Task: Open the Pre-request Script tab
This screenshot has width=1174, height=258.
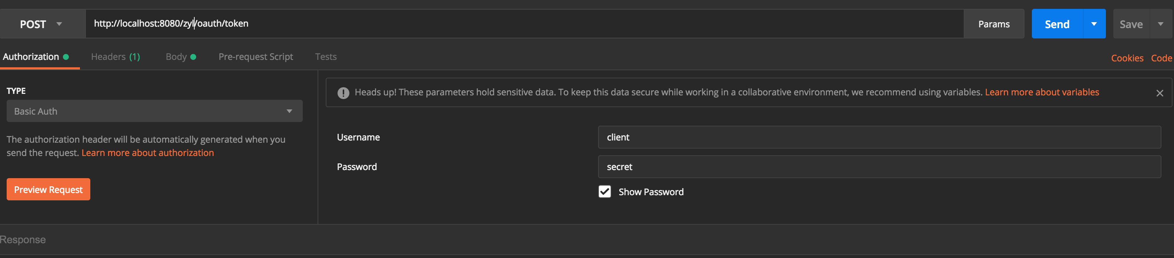Action: coord(256,57)
